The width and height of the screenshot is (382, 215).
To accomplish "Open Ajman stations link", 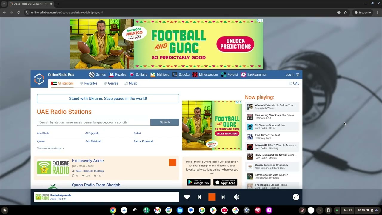I will point(41,141).
